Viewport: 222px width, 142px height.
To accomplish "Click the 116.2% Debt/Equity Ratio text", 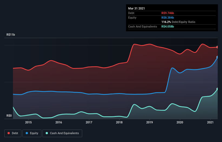I will (178, 22).
